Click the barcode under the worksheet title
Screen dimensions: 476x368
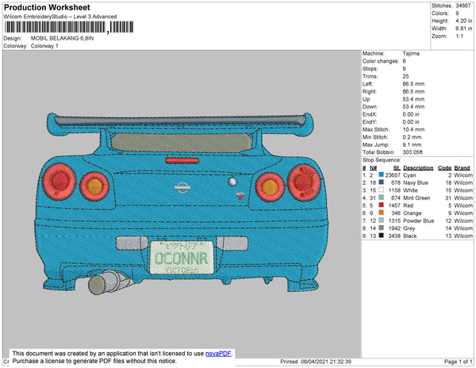click(69, 27)
